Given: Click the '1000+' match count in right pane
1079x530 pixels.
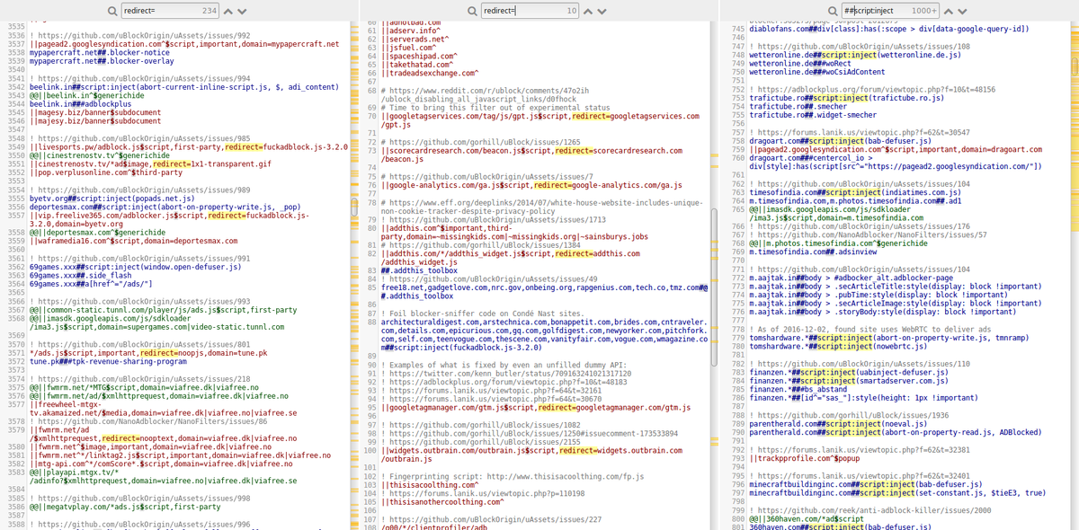Looking at the screenshot, I should point(923,11).
